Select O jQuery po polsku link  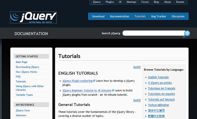[x=160, y=83]
